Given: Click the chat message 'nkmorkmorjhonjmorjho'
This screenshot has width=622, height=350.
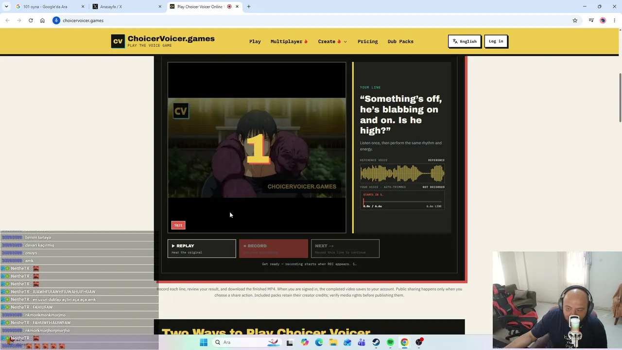Looking at the screenshot, I should 48,331.
